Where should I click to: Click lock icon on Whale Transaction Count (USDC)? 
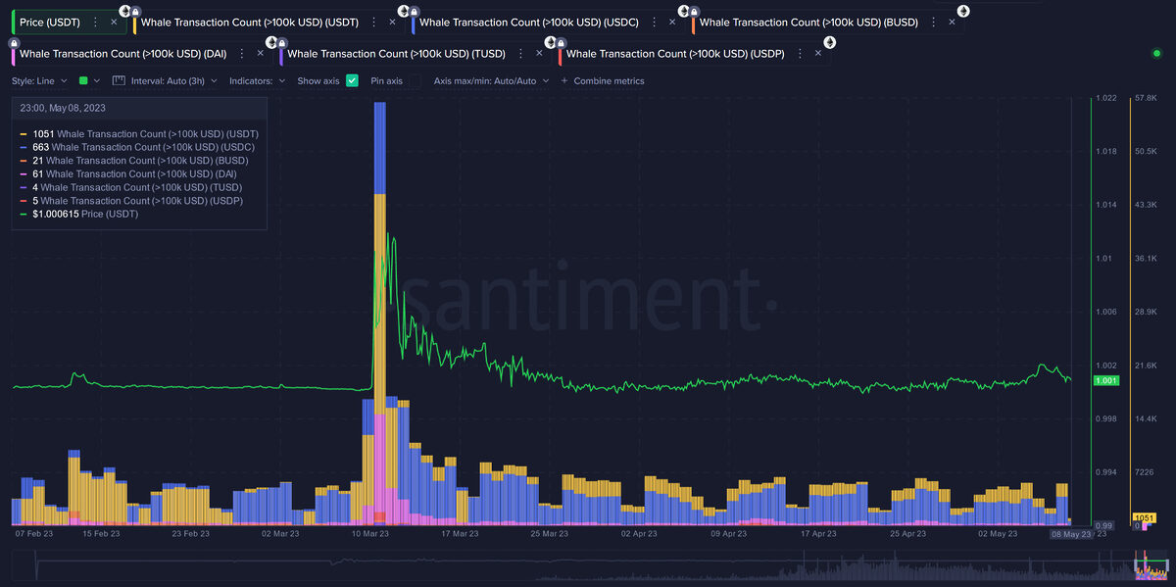coord(415,11)
